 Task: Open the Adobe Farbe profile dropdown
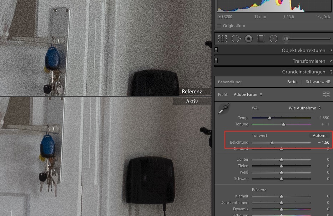(248, 94)
